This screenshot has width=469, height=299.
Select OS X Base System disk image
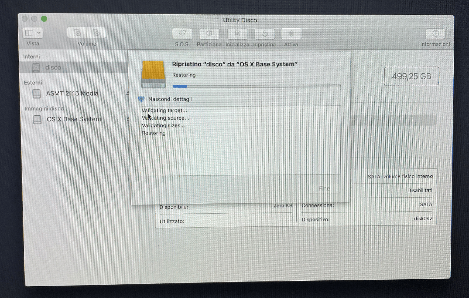(x=74, y=119)
